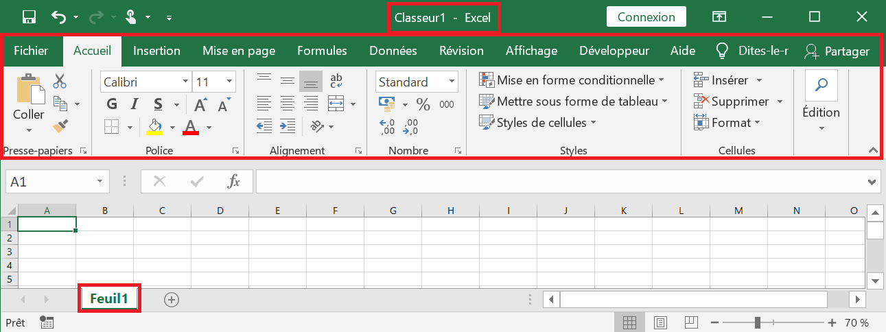Switch to the Mise en page tab
The image size is (886, 332).
[239, 51]
